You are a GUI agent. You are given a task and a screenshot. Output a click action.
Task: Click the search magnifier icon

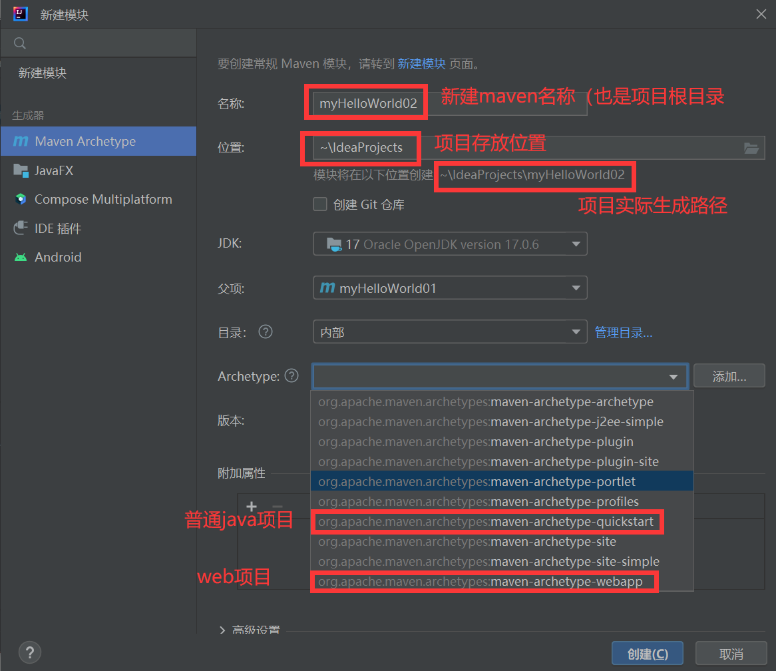20,43
